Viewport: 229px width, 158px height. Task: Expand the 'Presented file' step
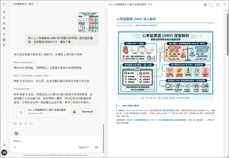coord(23,89)
